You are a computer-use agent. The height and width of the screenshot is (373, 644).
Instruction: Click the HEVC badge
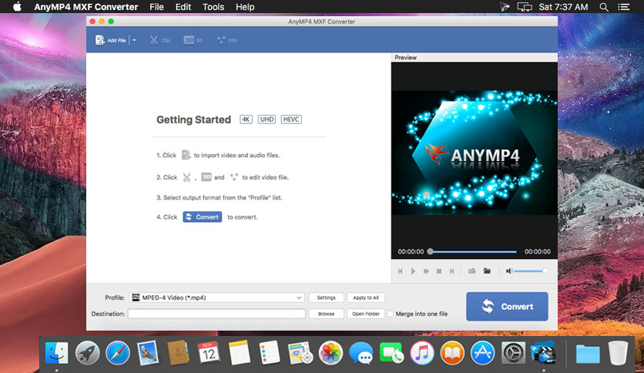click(291, 119)
